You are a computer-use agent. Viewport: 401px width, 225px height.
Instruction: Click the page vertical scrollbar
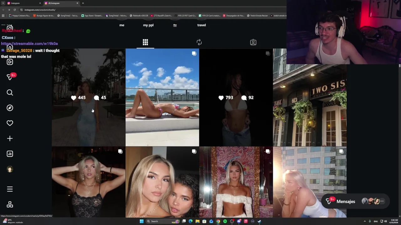pos(399,141)
